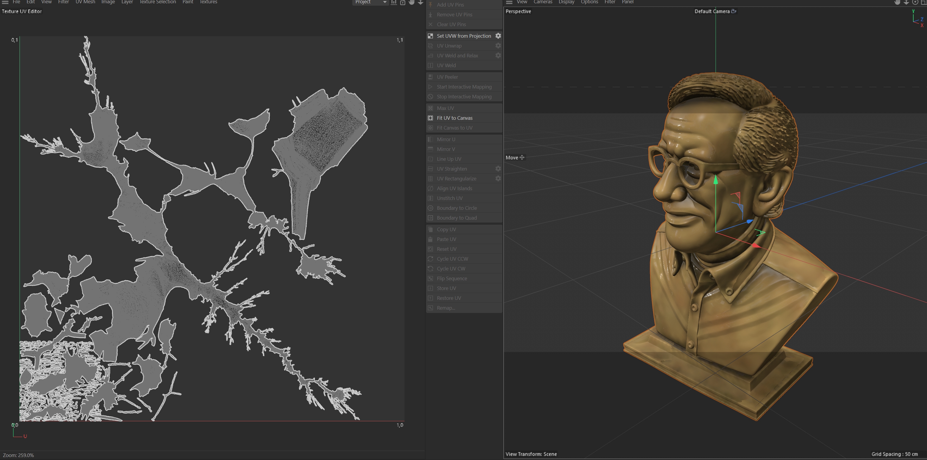
Task: Click Set UVW from Projection command
Action: pyautogui.click(x=463, y=36)
